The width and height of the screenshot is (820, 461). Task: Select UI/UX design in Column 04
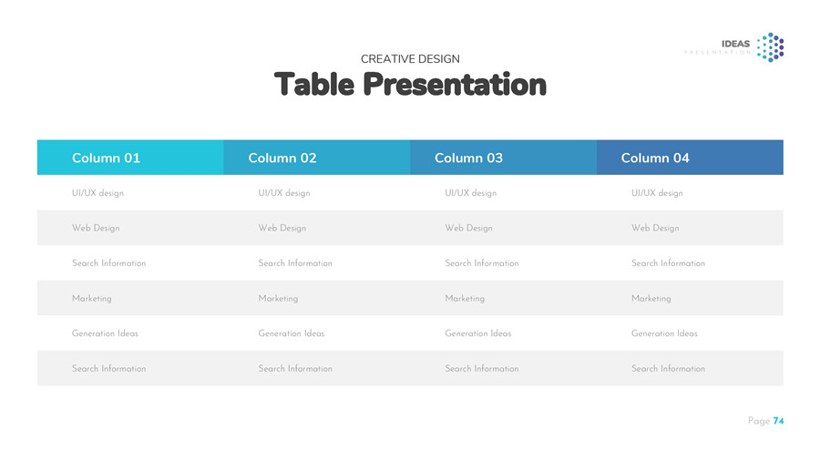coord(657,193)
